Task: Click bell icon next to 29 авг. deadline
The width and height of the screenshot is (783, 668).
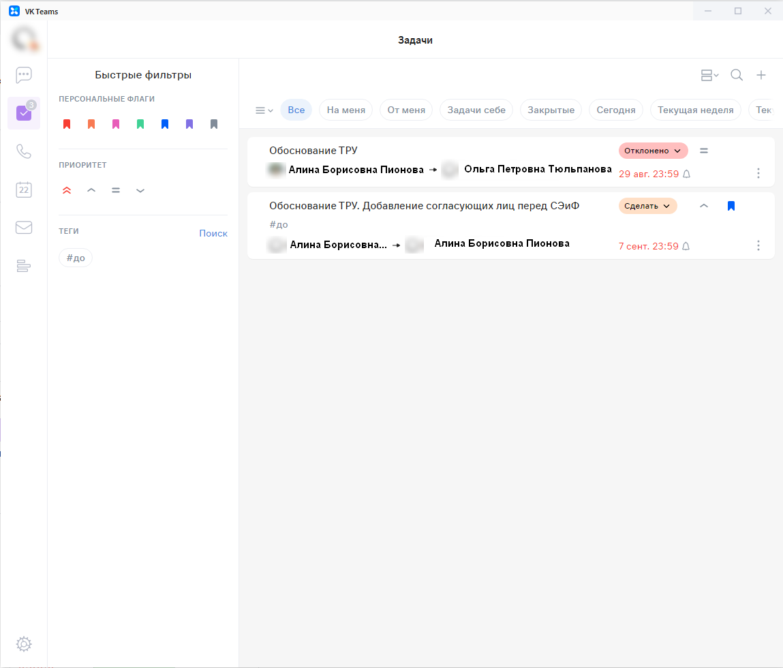Action: pyautogui.click(x=686, y=174)
